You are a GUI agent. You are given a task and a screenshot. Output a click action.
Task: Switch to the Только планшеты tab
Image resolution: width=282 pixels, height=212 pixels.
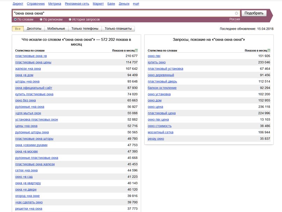click(x=118, y=29)
